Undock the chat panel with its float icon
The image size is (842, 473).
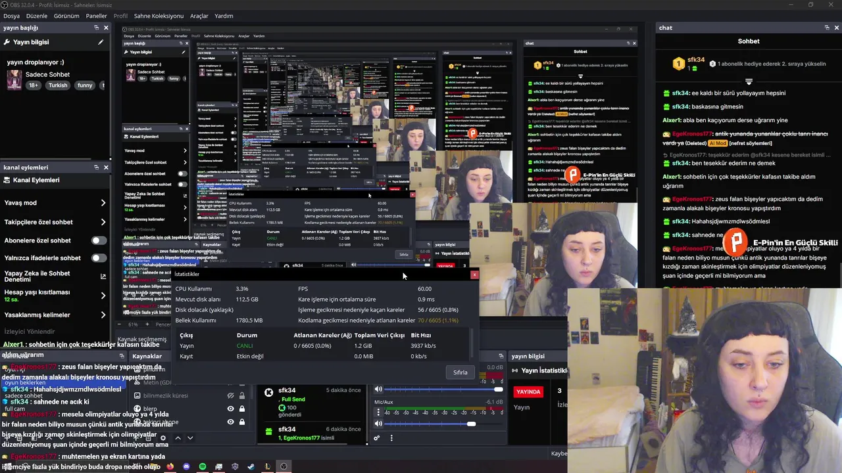coord(827,28)
